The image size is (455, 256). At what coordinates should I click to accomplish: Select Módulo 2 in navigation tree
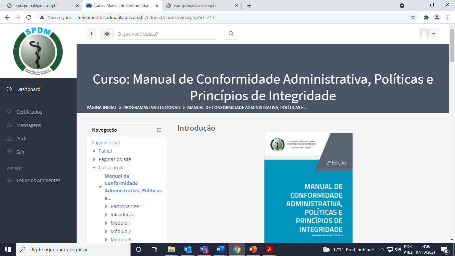(121, 231)
